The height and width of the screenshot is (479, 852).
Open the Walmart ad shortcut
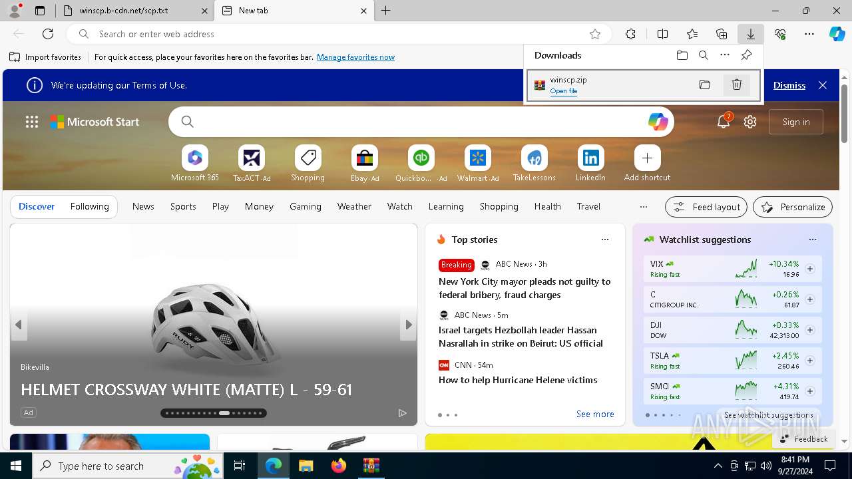pyautogui.click(x=478, y=164)
